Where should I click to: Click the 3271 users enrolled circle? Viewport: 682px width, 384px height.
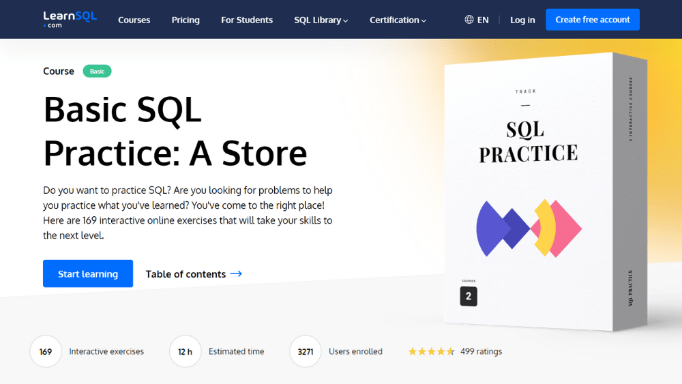click(x=306, y=351)
